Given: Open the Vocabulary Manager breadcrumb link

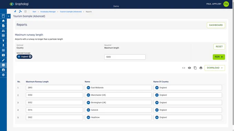Looking at the screenshot, I should (x=48, y=12).
